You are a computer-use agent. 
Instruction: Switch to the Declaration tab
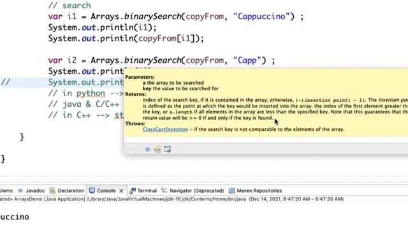pos(67,191)
